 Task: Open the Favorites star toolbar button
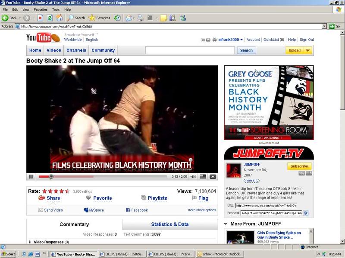click(100, 18)
